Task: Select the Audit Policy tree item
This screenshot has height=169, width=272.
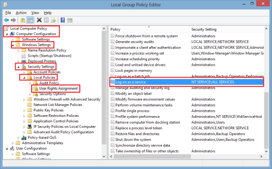Action: click(49, 83)
